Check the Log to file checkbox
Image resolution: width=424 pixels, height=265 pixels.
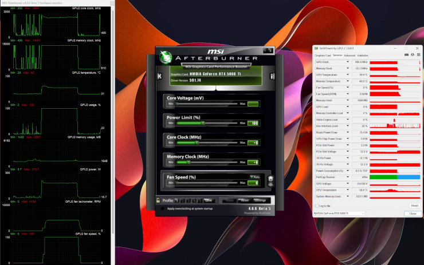(317, 205)
